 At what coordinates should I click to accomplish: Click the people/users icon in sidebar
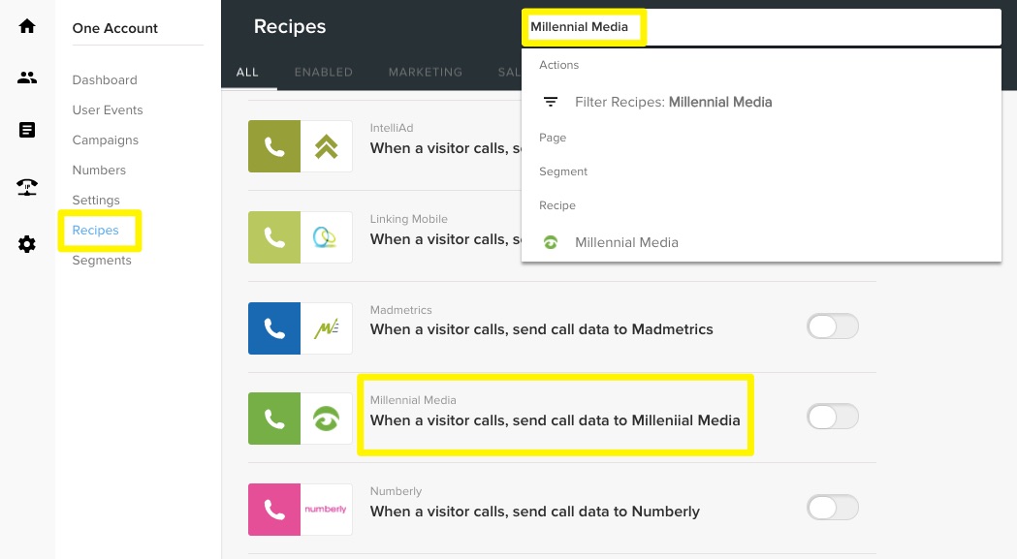(x=26, y=78)
